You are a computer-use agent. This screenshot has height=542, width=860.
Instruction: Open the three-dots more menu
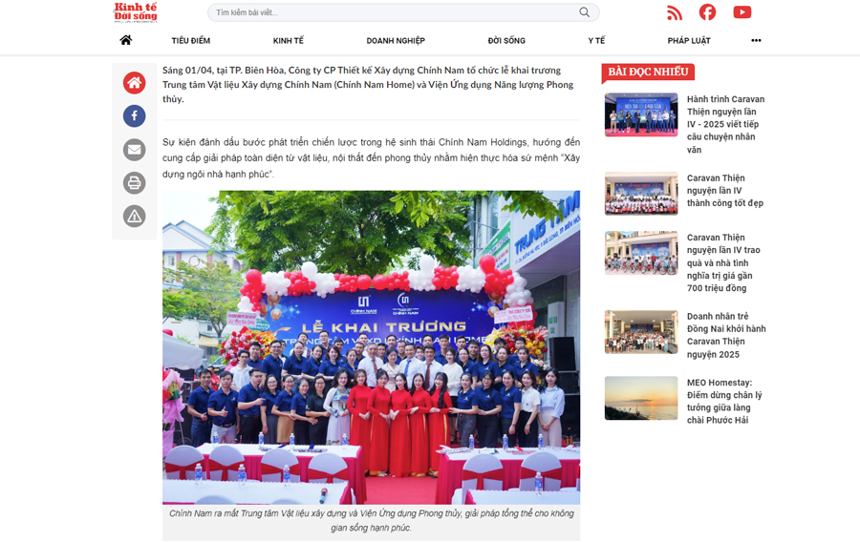point(756,40)
